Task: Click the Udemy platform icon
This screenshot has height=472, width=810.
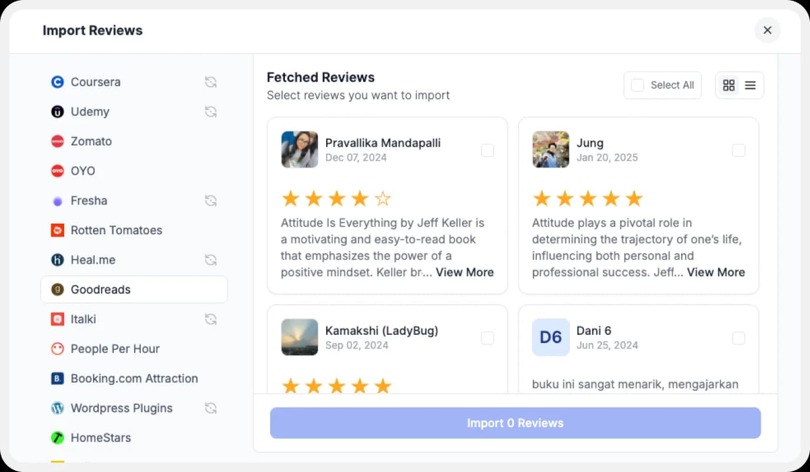Action: pyautogui.click(x=57, y=111)
